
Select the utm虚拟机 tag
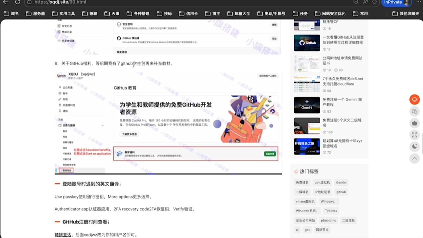coord(322,182)
